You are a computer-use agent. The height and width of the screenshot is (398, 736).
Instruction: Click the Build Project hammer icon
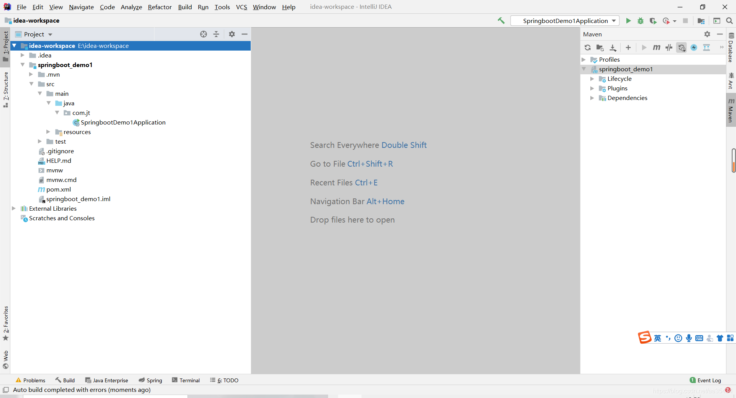[x=501, y=21]
